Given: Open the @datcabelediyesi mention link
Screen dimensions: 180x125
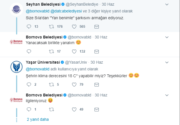Looking at the screenshot, I should pos(66,11).
